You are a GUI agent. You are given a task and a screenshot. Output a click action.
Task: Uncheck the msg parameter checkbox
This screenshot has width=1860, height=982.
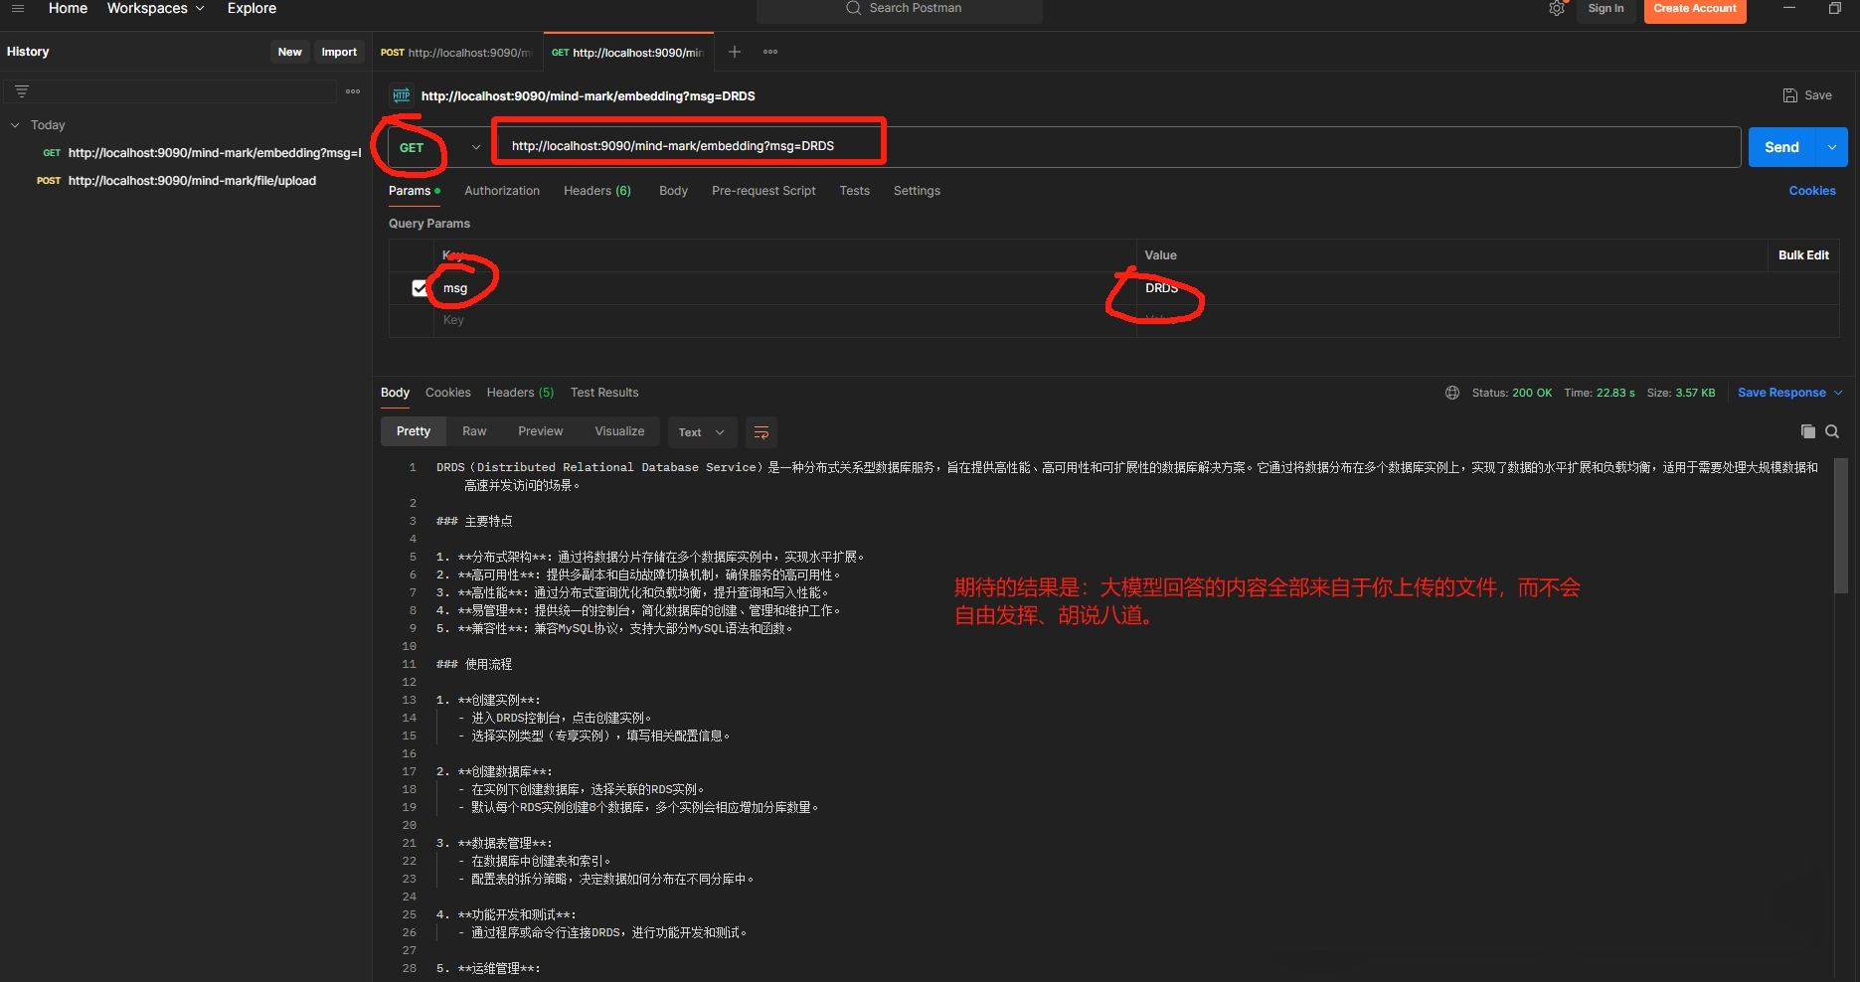point(420,288)
